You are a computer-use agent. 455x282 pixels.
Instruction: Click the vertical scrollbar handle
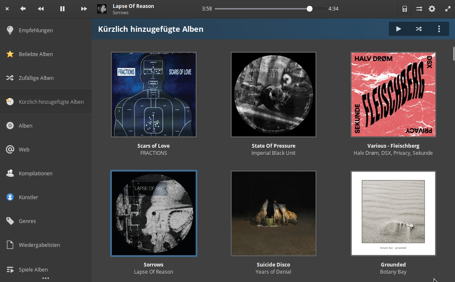click(454, 53)
